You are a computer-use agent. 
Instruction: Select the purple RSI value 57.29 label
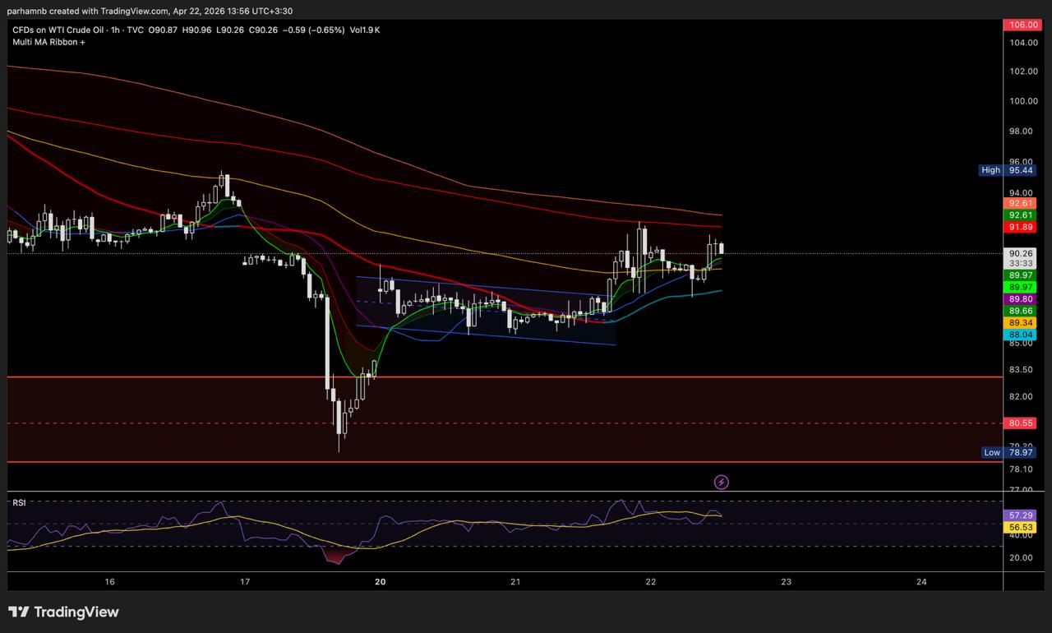pyautogui.click(x=1020, y=515)
